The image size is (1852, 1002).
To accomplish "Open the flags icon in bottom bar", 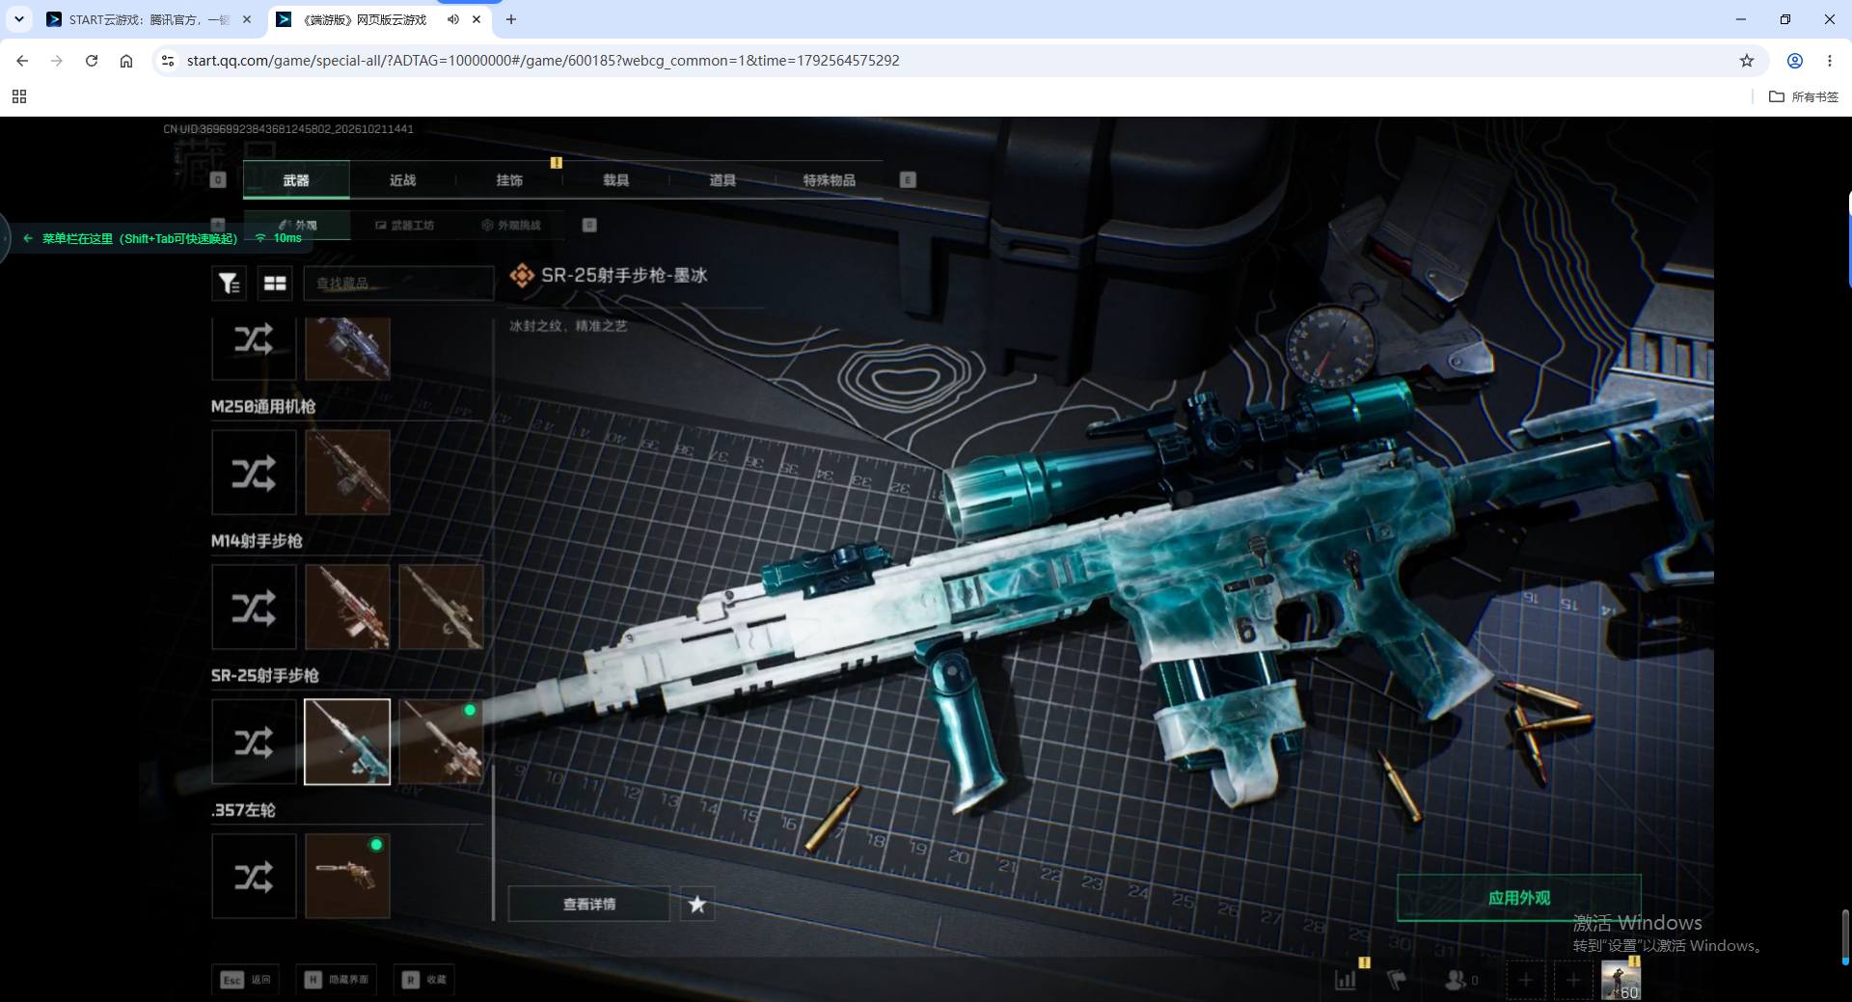I will (x=1396, y=980).
